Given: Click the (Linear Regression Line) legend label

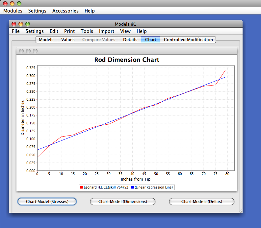Looking at the screenshot, I should [154, 187].
